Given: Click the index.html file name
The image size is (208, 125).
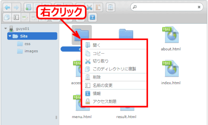Looking at the screenshot, I should (171, 83).
